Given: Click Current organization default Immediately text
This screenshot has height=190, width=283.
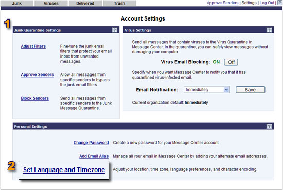Looking at the screenshot, I should [170, 103].
